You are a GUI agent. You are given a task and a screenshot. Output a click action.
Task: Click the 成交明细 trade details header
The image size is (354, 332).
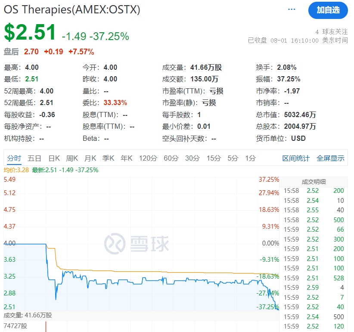point(314,181)
